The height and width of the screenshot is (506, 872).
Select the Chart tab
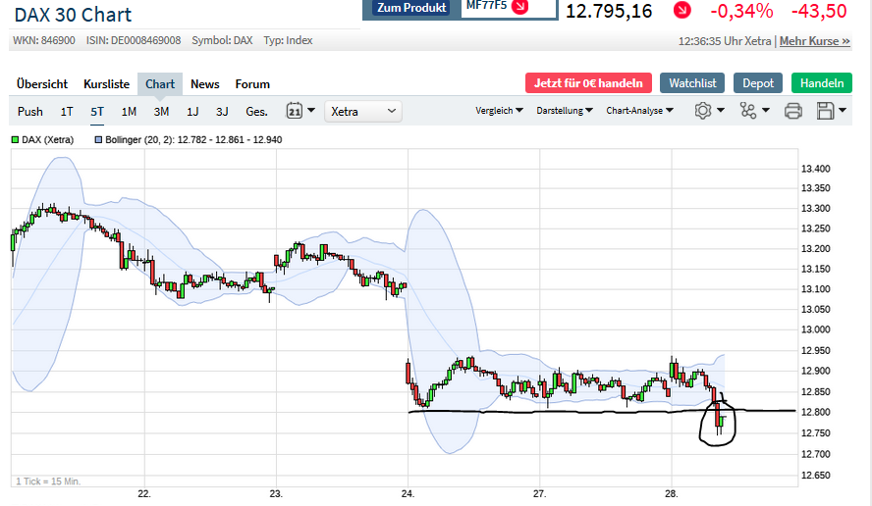click(x=160, y=84)
